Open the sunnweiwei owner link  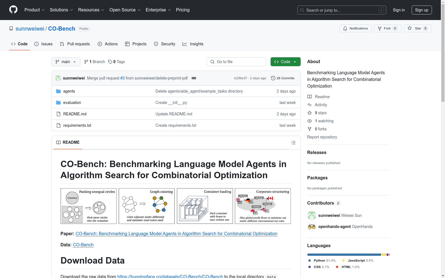click(x=30, y=29)
